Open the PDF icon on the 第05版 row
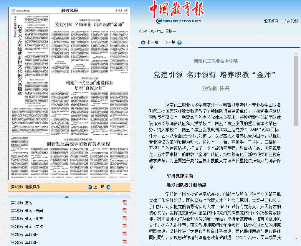 tap(125, 234)
